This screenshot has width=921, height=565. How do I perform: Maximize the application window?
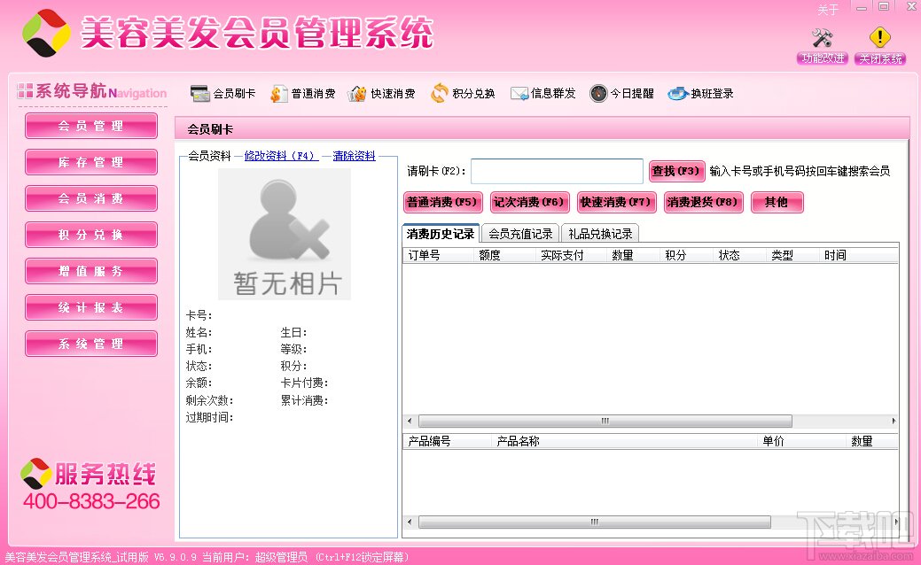pos(884,8)
